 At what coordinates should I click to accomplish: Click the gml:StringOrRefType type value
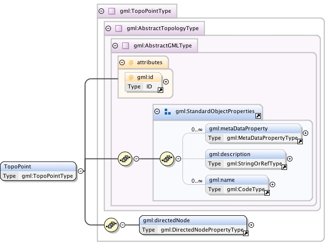pos(254,164)
